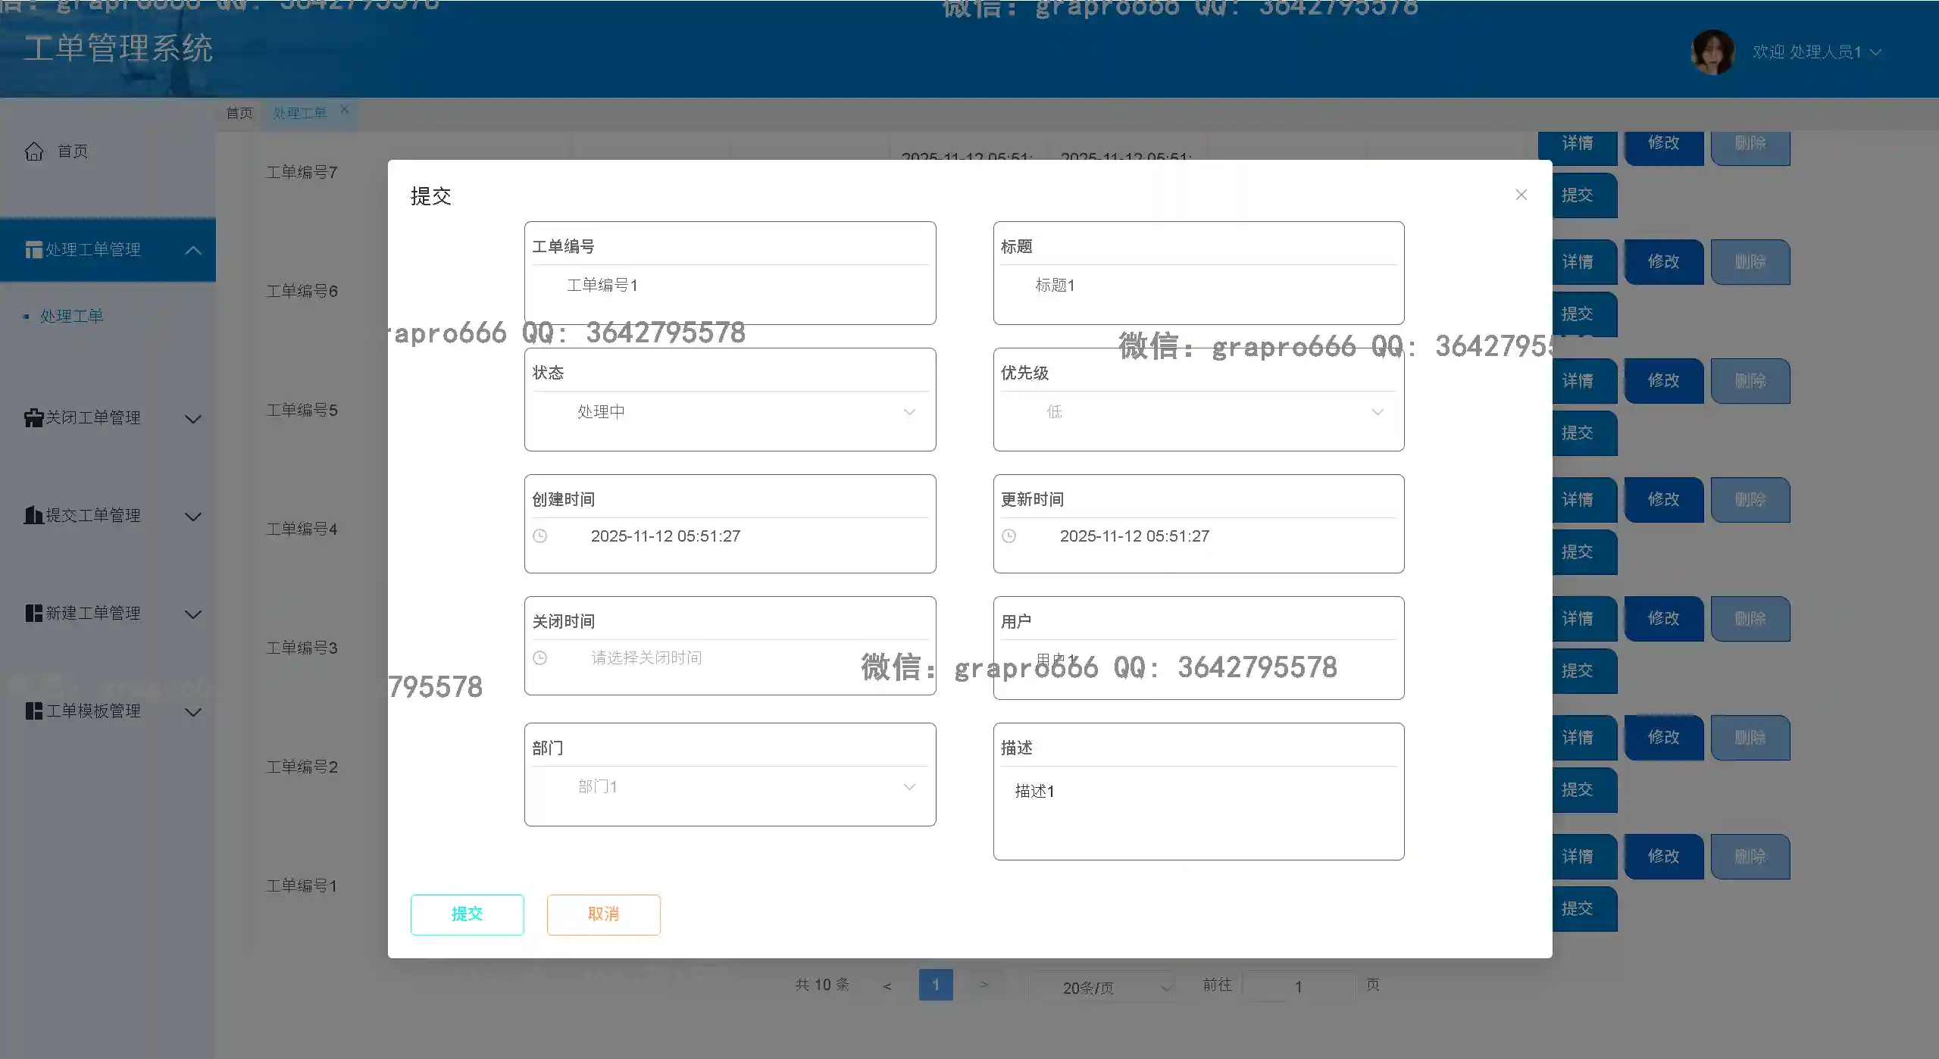This screenshot has height=1059, width=1939.
Task: Click the 提交工单管理 building icon
Action: click(33, 516)
